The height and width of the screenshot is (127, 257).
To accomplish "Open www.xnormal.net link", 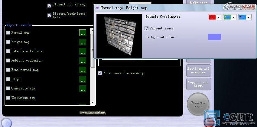I will 93,112.
